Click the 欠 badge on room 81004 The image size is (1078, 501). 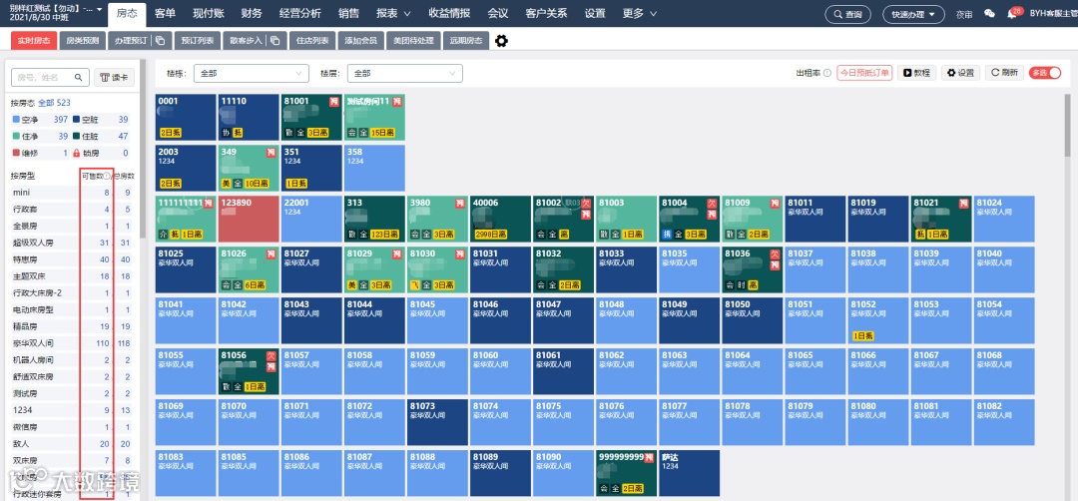(x=714, y=205)
